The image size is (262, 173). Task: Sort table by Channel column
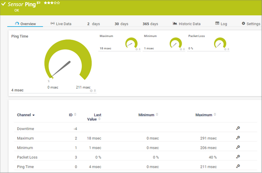[x=26, y=115]
